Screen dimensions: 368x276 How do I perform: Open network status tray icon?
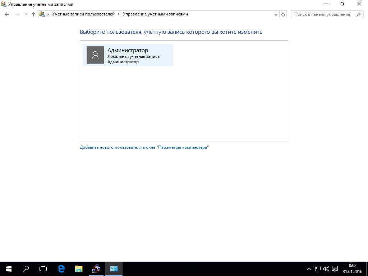pos(318,269)
